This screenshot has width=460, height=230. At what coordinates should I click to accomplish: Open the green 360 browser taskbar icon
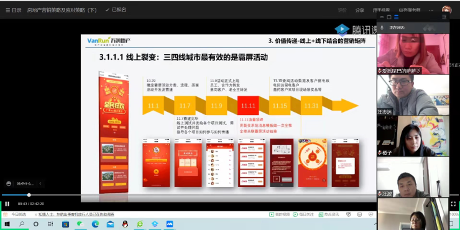(x=140, y=224)
